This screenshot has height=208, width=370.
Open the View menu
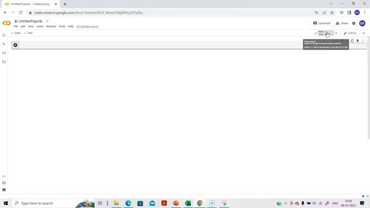(31, 27)
